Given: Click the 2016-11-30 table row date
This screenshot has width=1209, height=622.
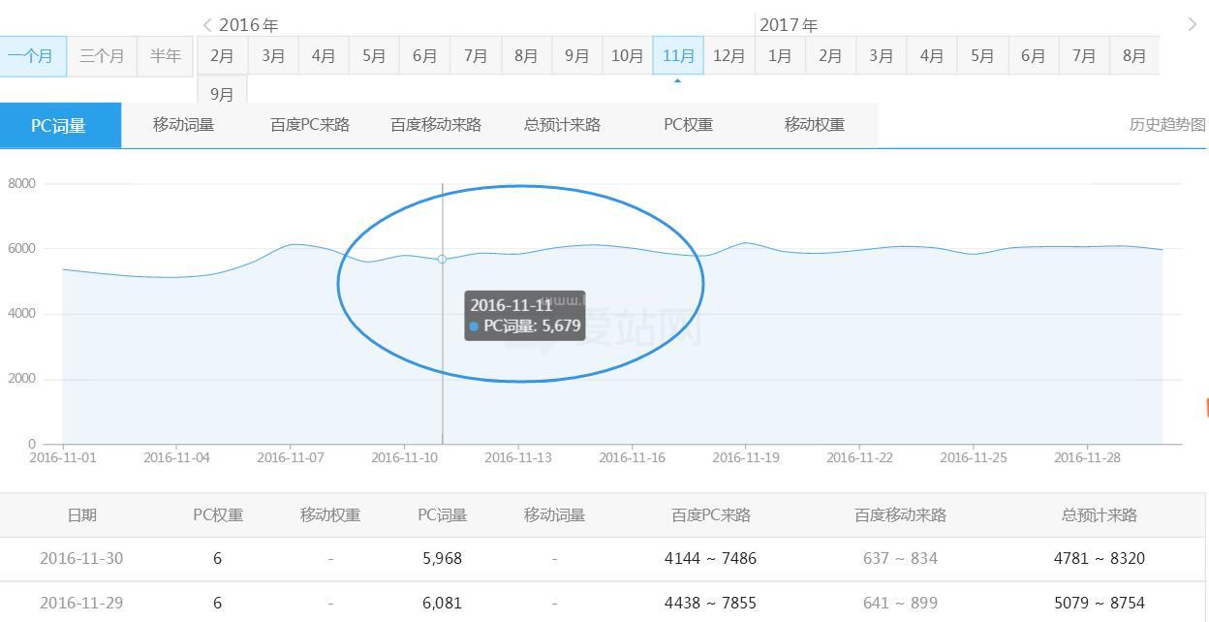Looking at the screenshot, I should pos(81,559).
